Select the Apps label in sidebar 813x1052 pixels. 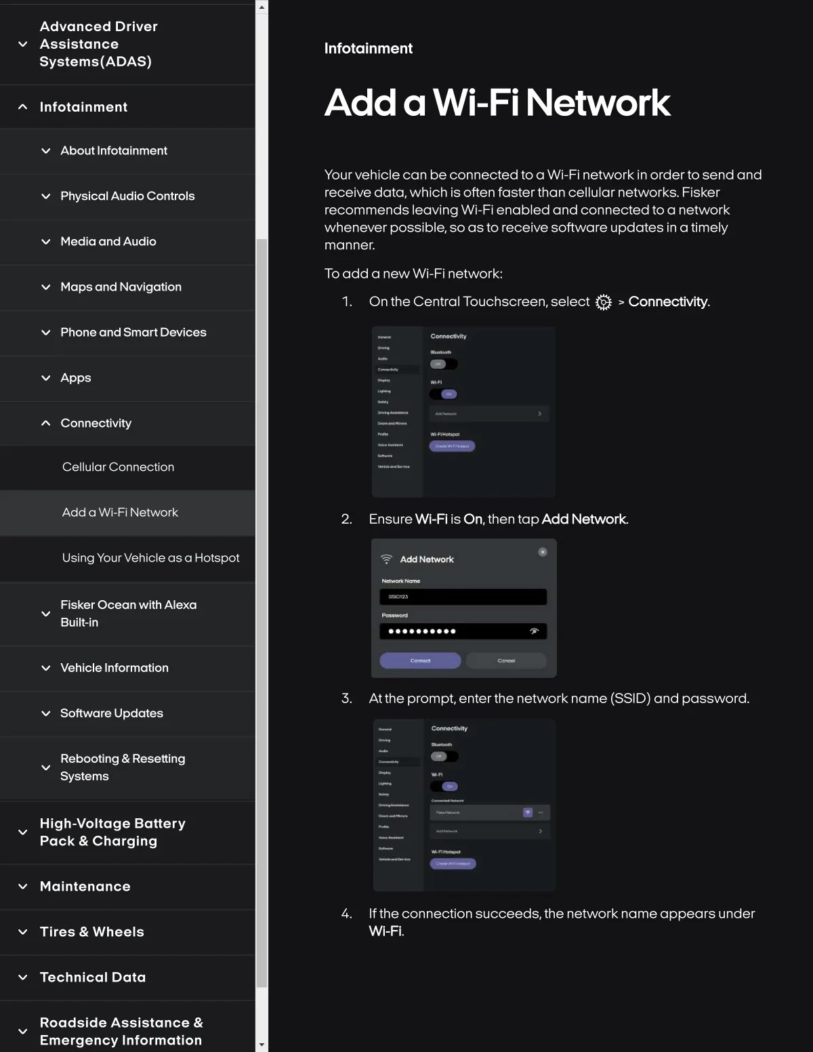tap(76, 377)
